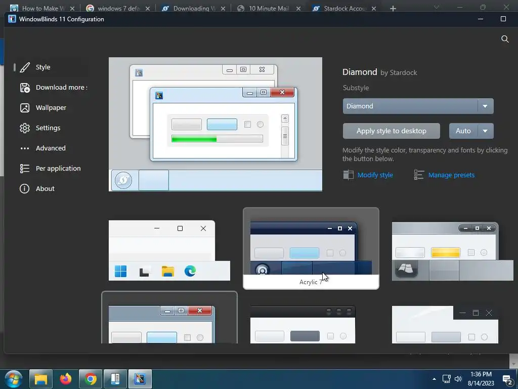Click the Wallpaper picture icon

coord(25,107)
